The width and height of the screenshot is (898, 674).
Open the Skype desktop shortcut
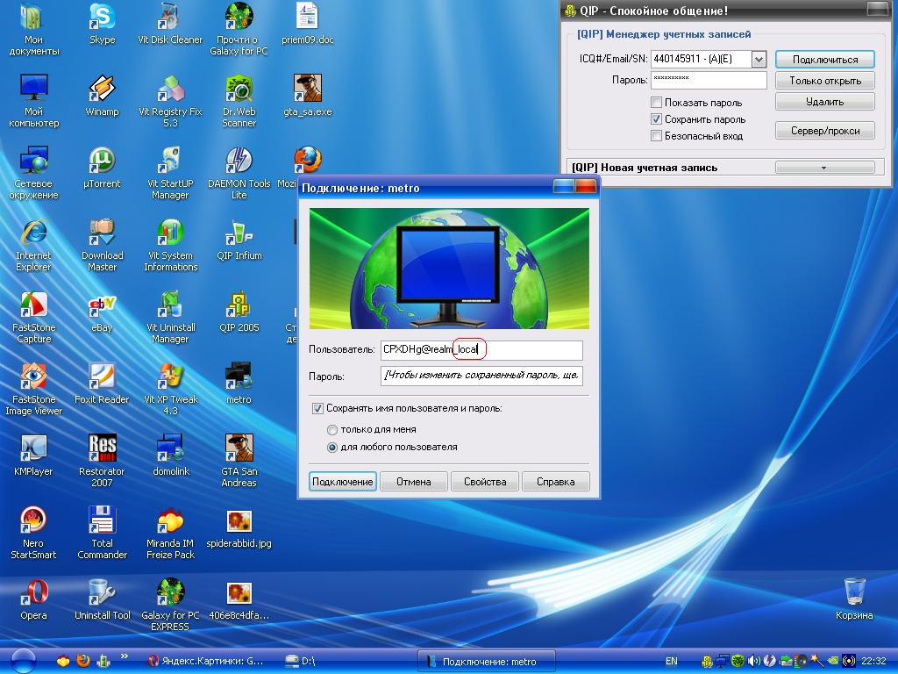tap(102, 24)
